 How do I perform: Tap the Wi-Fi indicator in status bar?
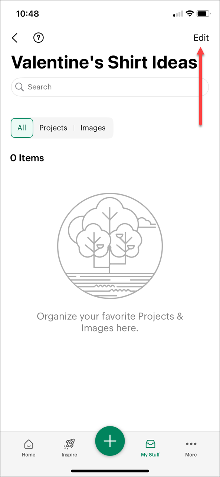click(x=190, y=13)
